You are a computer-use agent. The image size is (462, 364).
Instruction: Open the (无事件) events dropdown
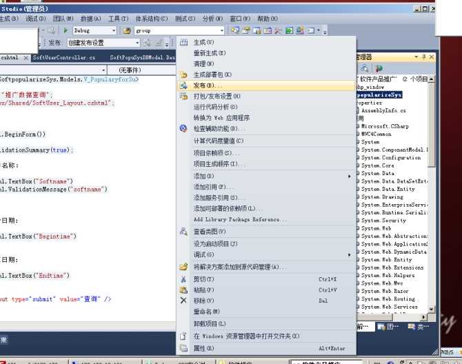(x=142, y=70)
